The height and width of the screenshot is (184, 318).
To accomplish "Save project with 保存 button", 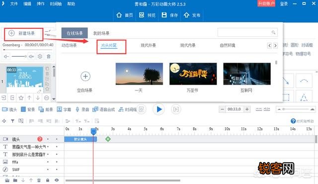I will [x=170, y=15].
